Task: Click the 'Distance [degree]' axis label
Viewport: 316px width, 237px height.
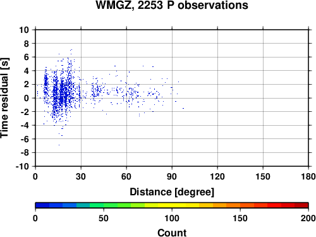Action: (x=172, y=192)
